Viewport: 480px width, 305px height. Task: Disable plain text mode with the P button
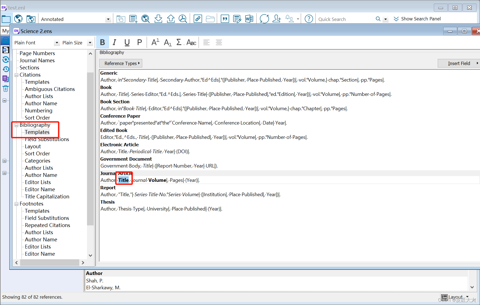(139, 42)
